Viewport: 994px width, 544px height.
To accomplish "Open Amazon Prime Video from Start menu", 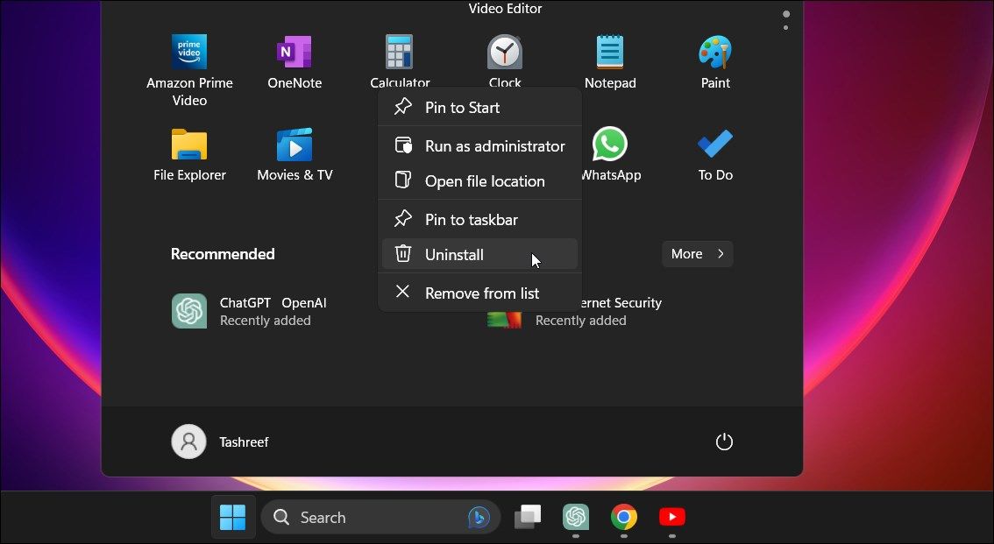I will (x=189, y=53).
